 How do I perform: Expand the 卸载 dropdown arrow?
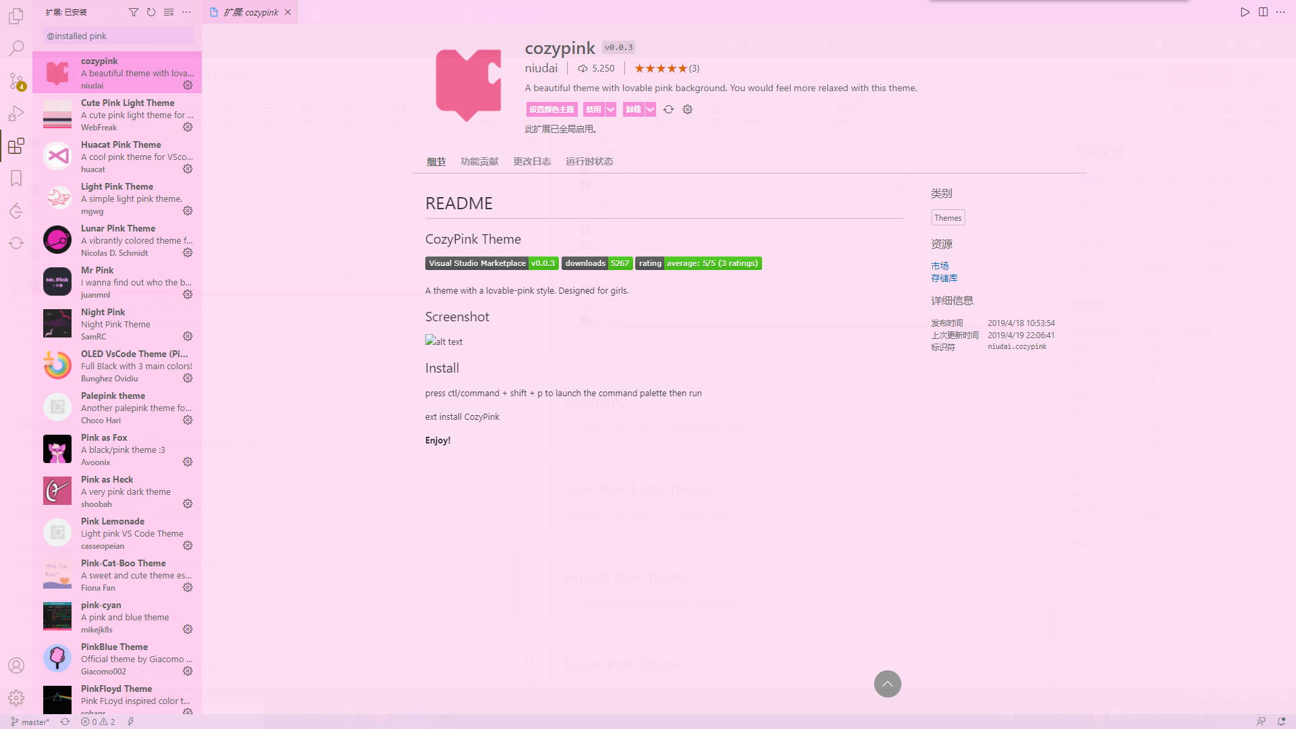[650, 109]
